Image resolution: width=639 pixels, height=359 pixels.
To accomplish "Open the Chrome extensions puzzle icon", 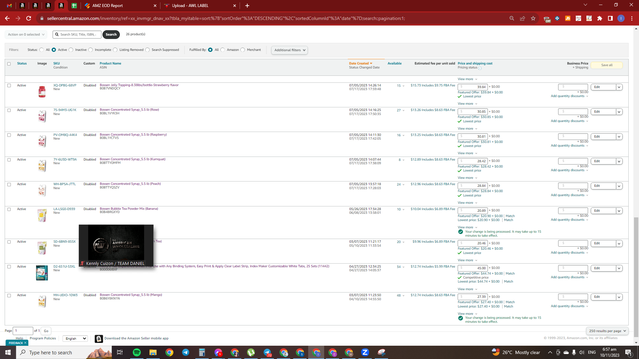I will click(x=600, y=18).
